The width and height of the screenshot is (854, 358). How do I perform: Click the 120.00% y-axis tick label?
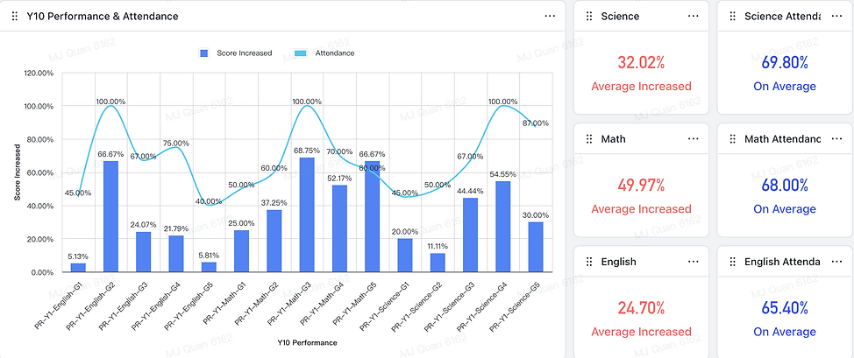coord(39,73)
